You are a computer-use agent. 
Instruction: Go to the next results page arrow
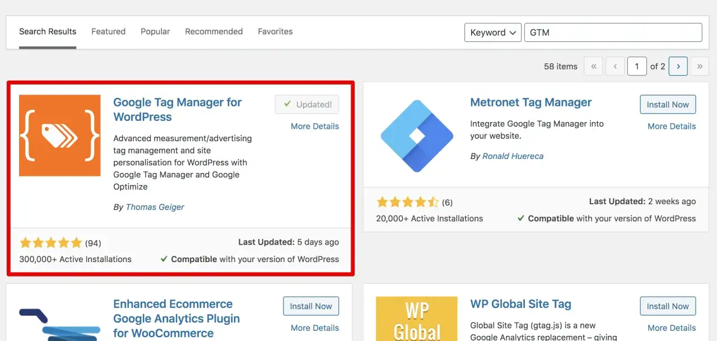678,66
